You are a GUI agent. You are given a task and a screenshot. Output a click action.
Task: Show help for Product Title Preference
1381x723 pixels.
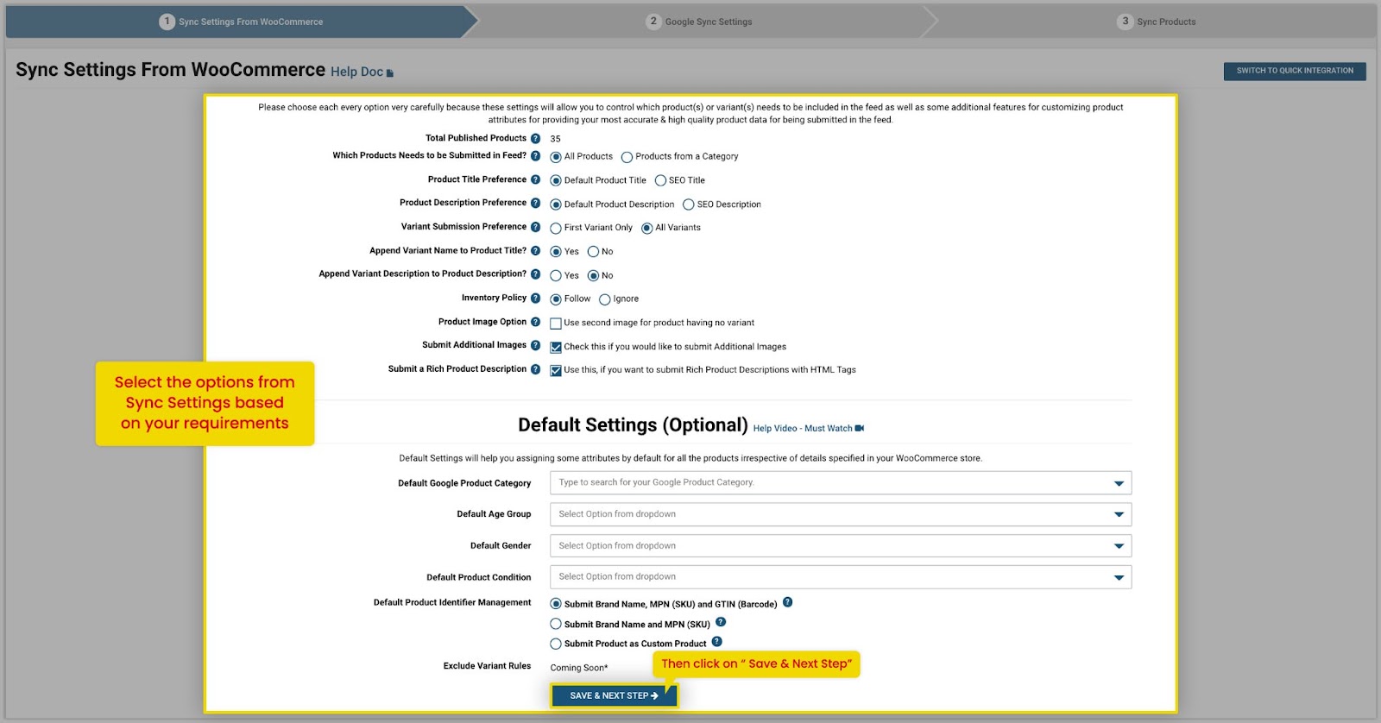pos(535,179)
